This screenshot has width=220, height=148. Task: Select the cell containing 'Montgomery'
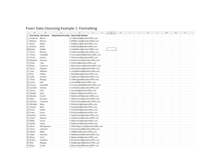click(x=46, y=126)
